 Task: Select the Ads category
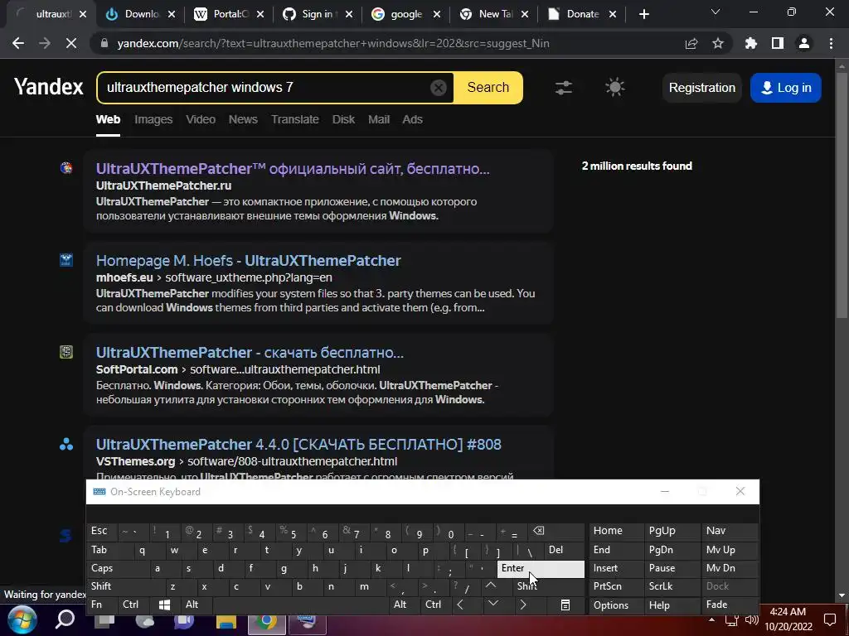(x=412, y=119)
